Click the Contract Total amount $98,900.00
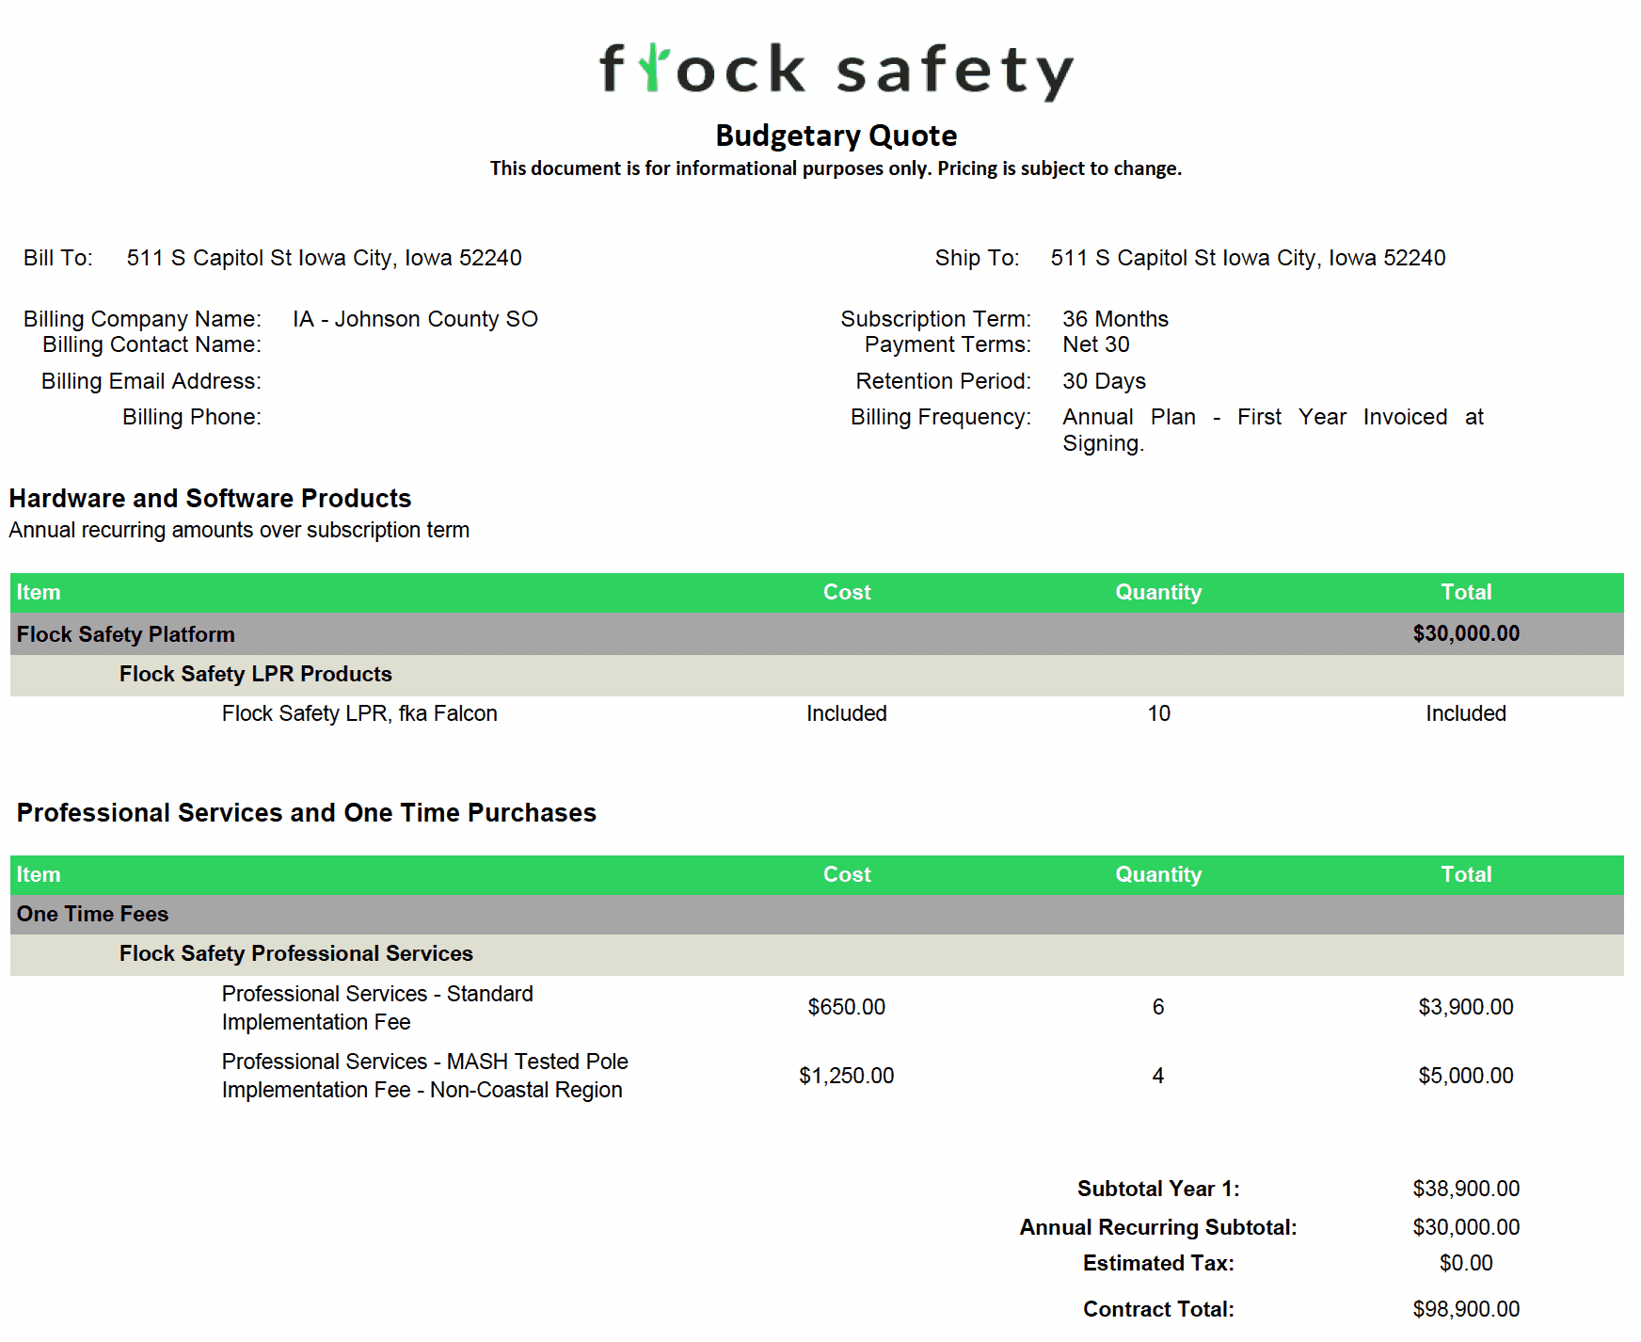This screenshot has width=1641, height=1342. (1465, 1309)
